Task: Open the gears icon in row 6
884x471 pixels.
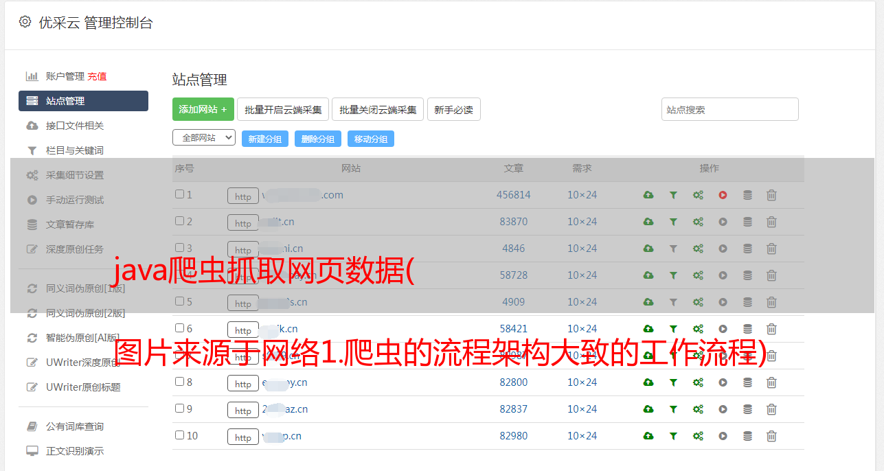Action: pyautogui.click(x=698, y=329)
